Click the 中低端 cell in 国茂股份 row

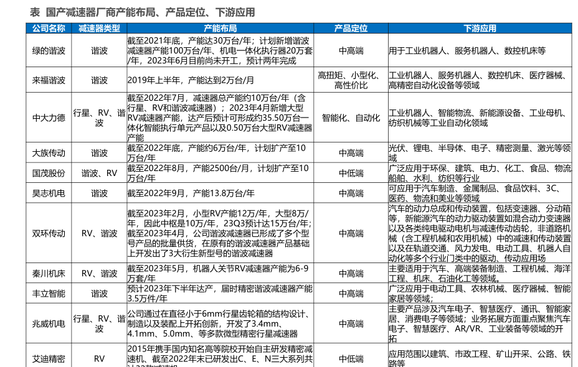[x=351, y=173]
